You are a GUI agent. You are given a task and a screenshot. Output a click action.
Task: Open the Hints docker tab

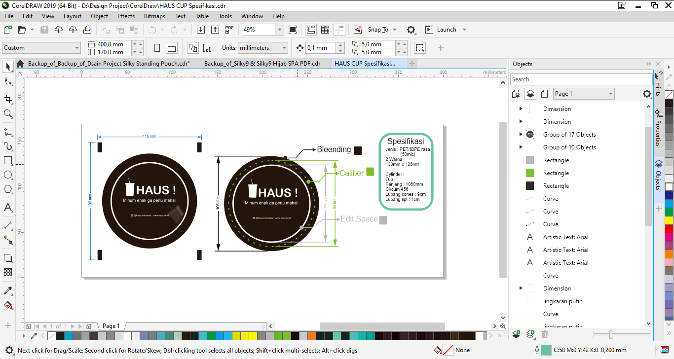pos(658,84)
